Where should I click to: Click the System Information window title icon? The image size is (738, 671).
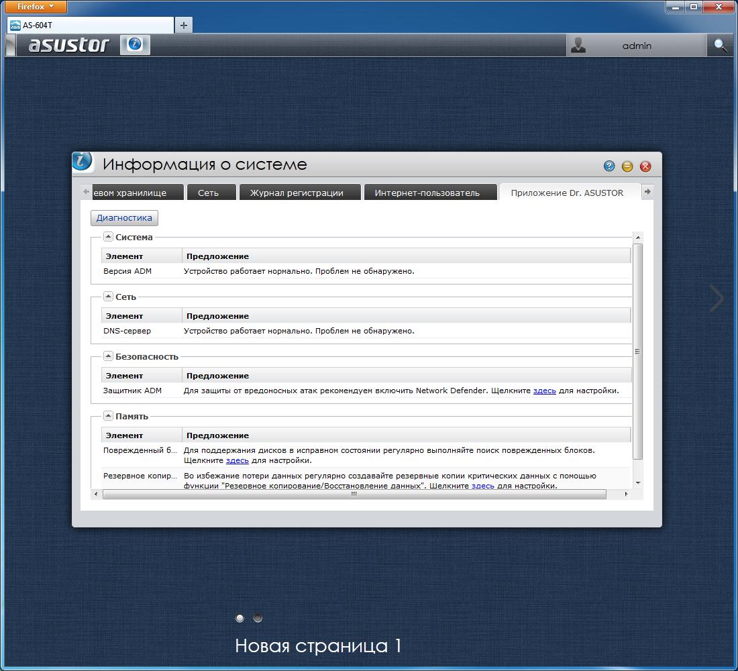[x=83, y=162]
